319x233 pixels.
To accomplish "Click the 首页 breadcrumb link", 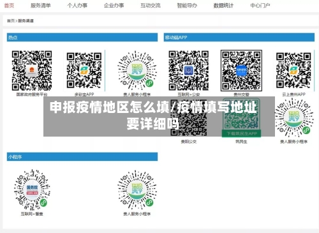I will [11, 20].
